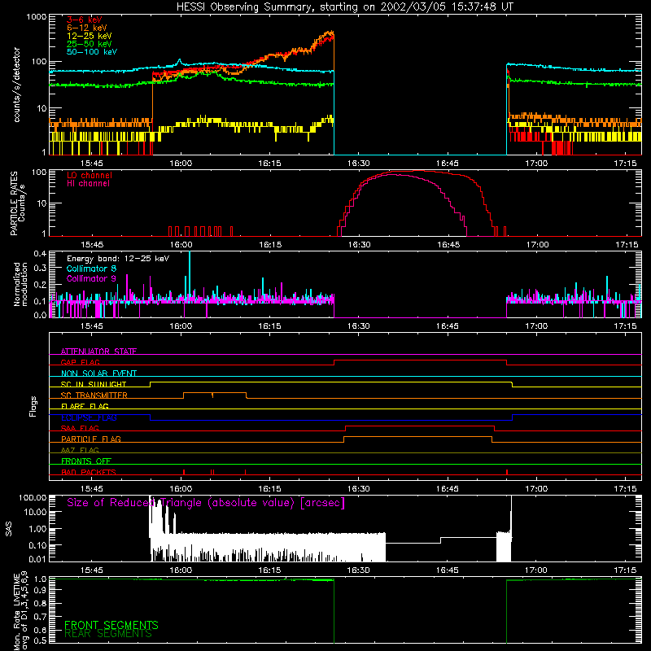Image resolution: width=651 pixels, height=651 pixels.
Task: Click the 100.00 tick on the SAS axis
Action: [33, 498]
